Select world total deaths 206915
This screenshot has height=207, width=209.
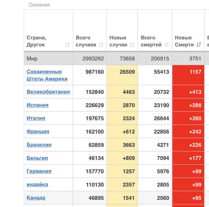(x=160, y=59)
